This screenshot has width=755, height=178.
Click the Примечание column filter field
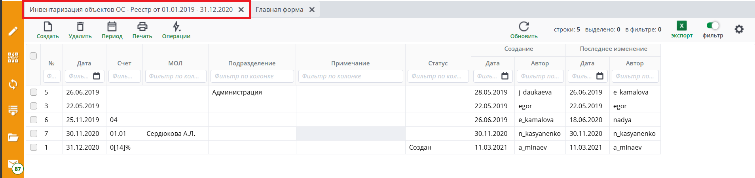coord(350,76)
